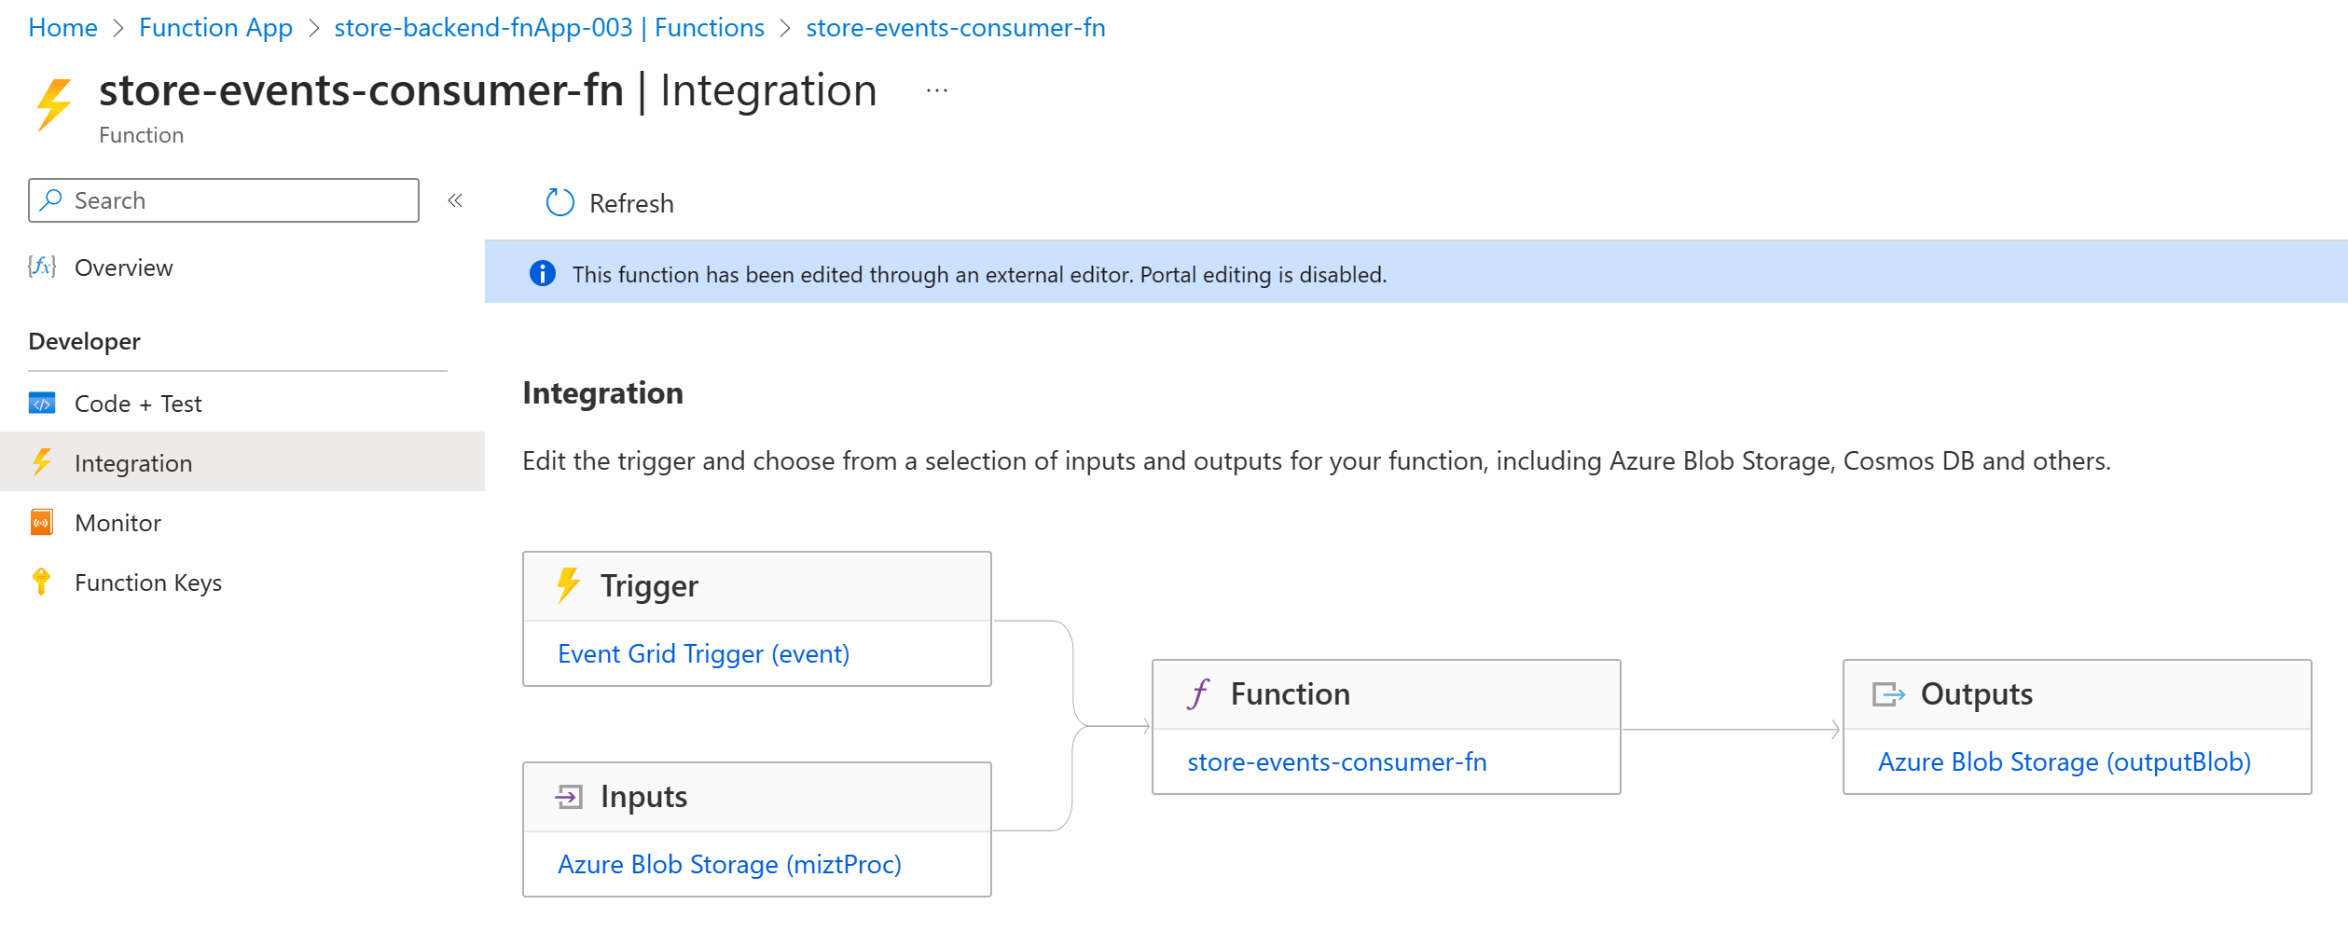The width and height of the screenshot is (2348, 932).
Task: Open Azure Blob Storage (outputBlob) output
Action: click(2064, 762)
